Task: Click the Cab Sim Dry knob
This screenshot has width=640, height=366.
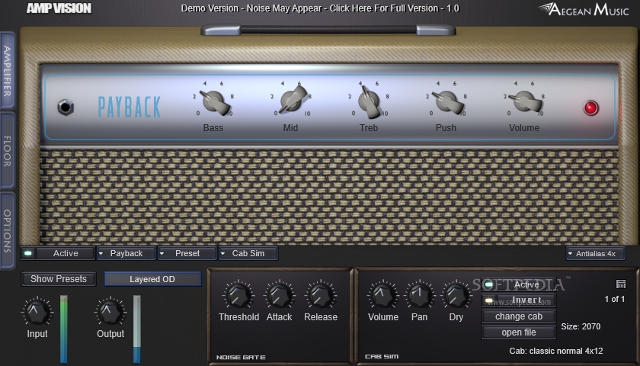Action: tap(456, 295)
